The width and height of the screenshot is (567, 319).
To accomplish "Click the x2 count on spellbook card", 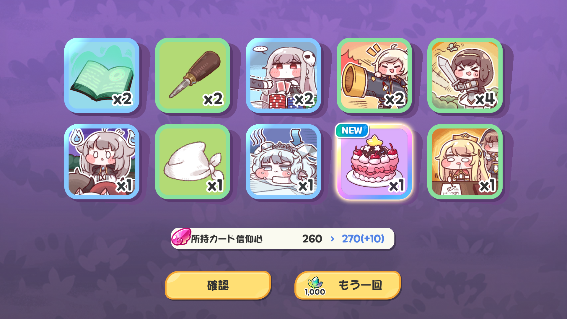I will (122, 99).
